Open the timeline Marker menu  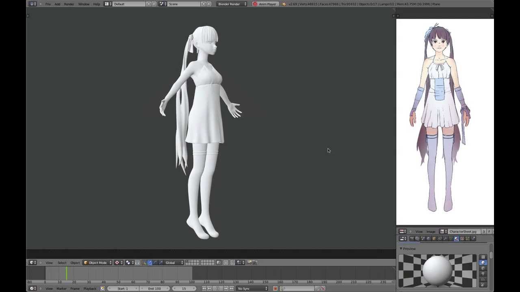click(x=61, y=288)
